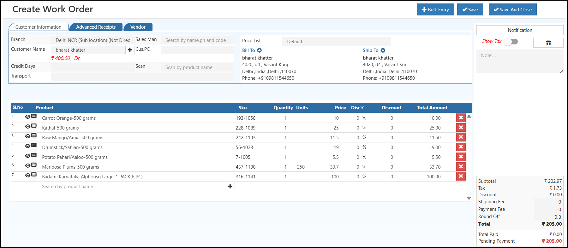Open list icon for Badami Karnataka Alphonso row
This screenshot has height=248, width=568.
(34, 175)
